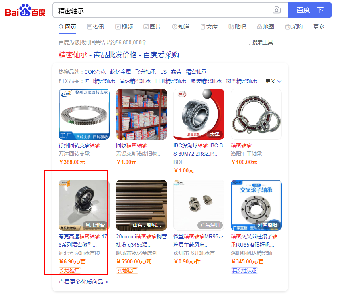Click the Baidu logo
344x295 pixels.
[x=25, y=10]
